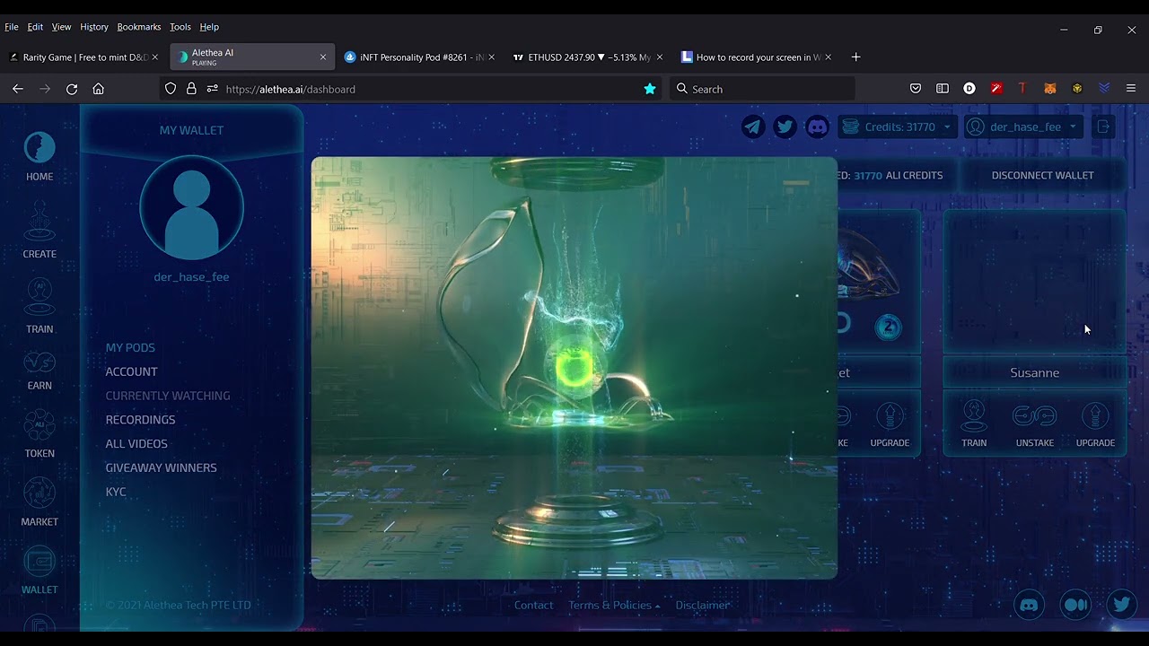The image size is (1149, 646).
Task: Close the Alethea AI tab
Action: pyautogui.click(x=323, y=57)
